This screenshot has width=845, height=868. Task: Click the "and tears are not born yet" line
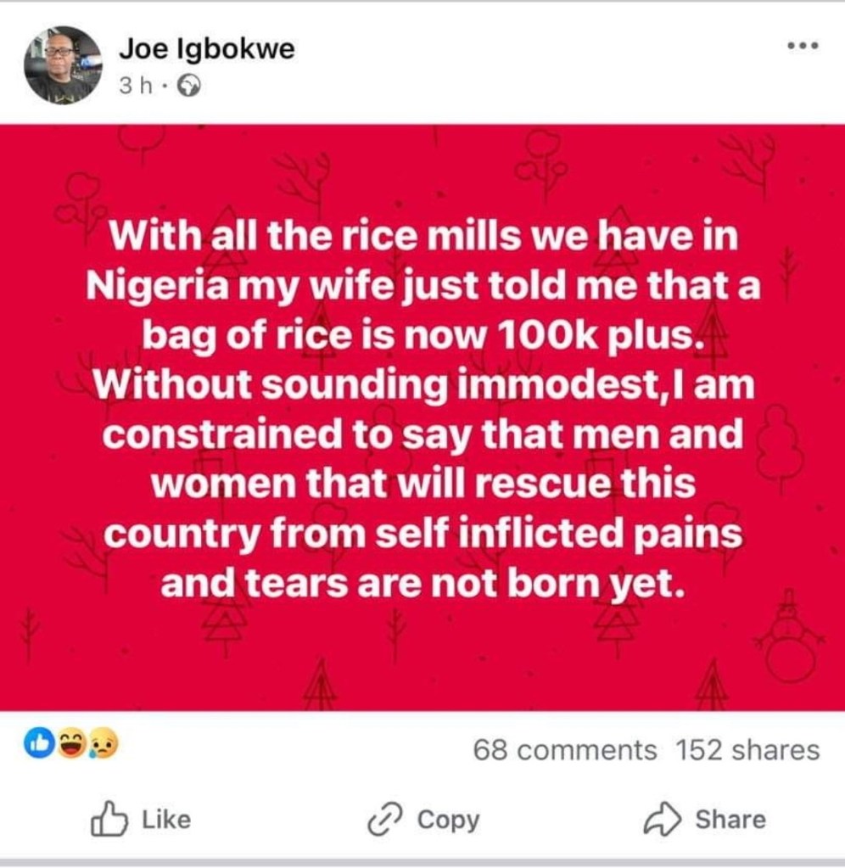click(x=422, y=585)
